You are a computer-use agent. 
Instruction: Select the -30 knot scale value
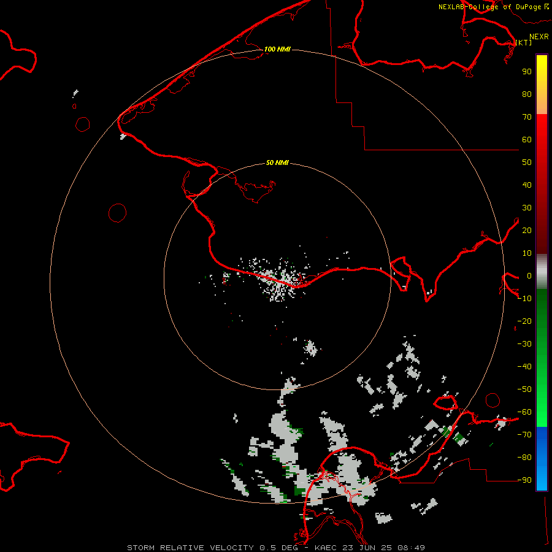[x=524, y=344]
